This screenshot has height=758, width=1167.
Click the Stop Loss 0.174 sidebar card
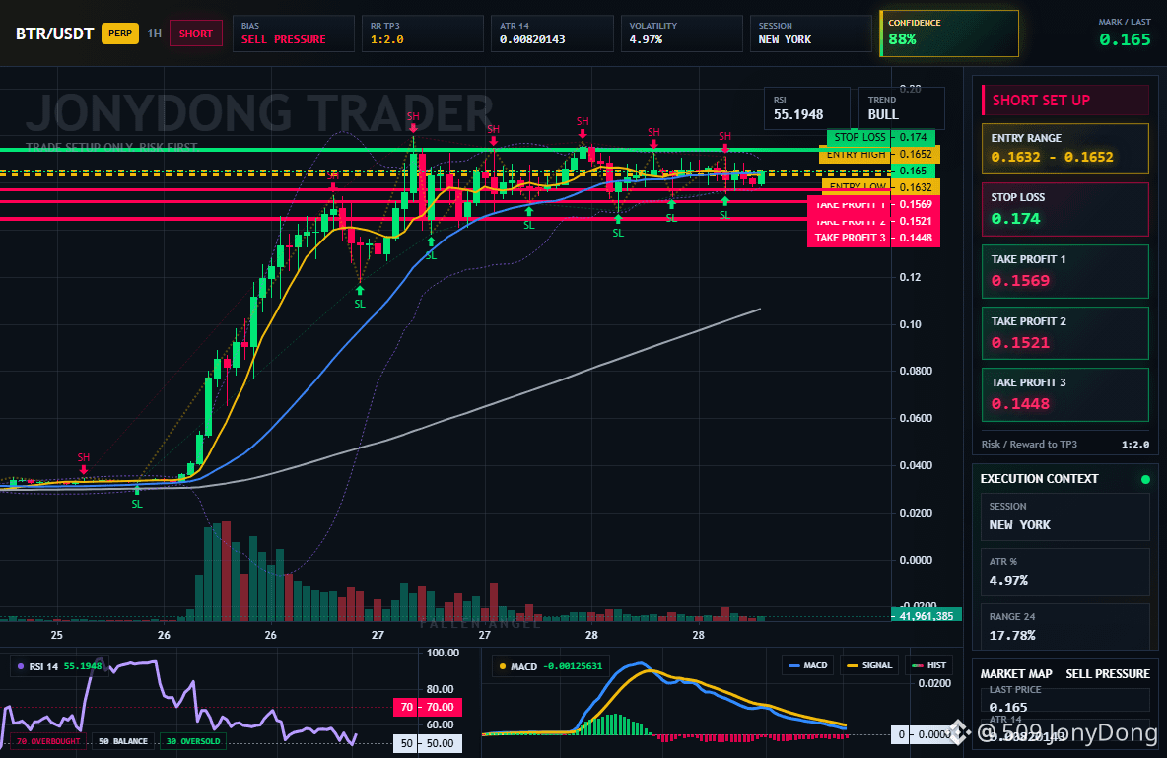tap(1065, 209)
